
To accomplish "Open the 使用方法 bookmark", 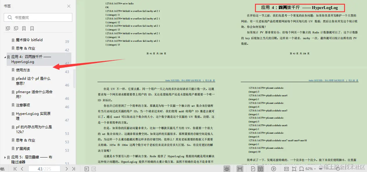I will tap(23, 70).
